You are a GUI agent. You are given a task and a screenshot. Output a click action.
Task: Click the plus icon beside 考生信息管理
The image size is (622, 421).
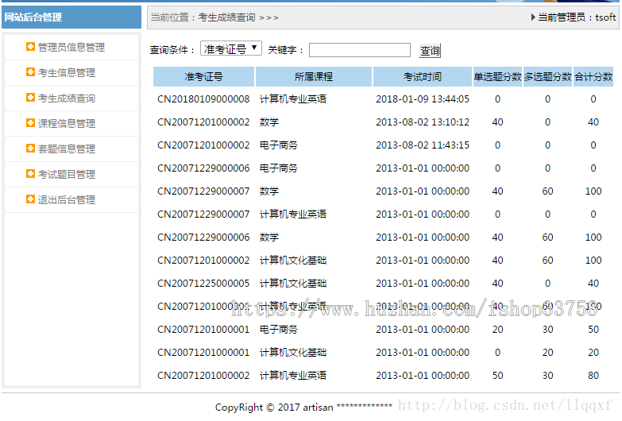point(30,72)
